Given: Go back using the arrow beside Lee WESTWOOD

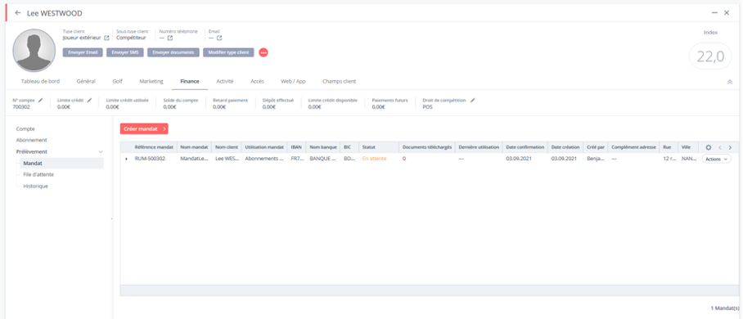Looking at the screenshot, I should (x=18, y=13).
